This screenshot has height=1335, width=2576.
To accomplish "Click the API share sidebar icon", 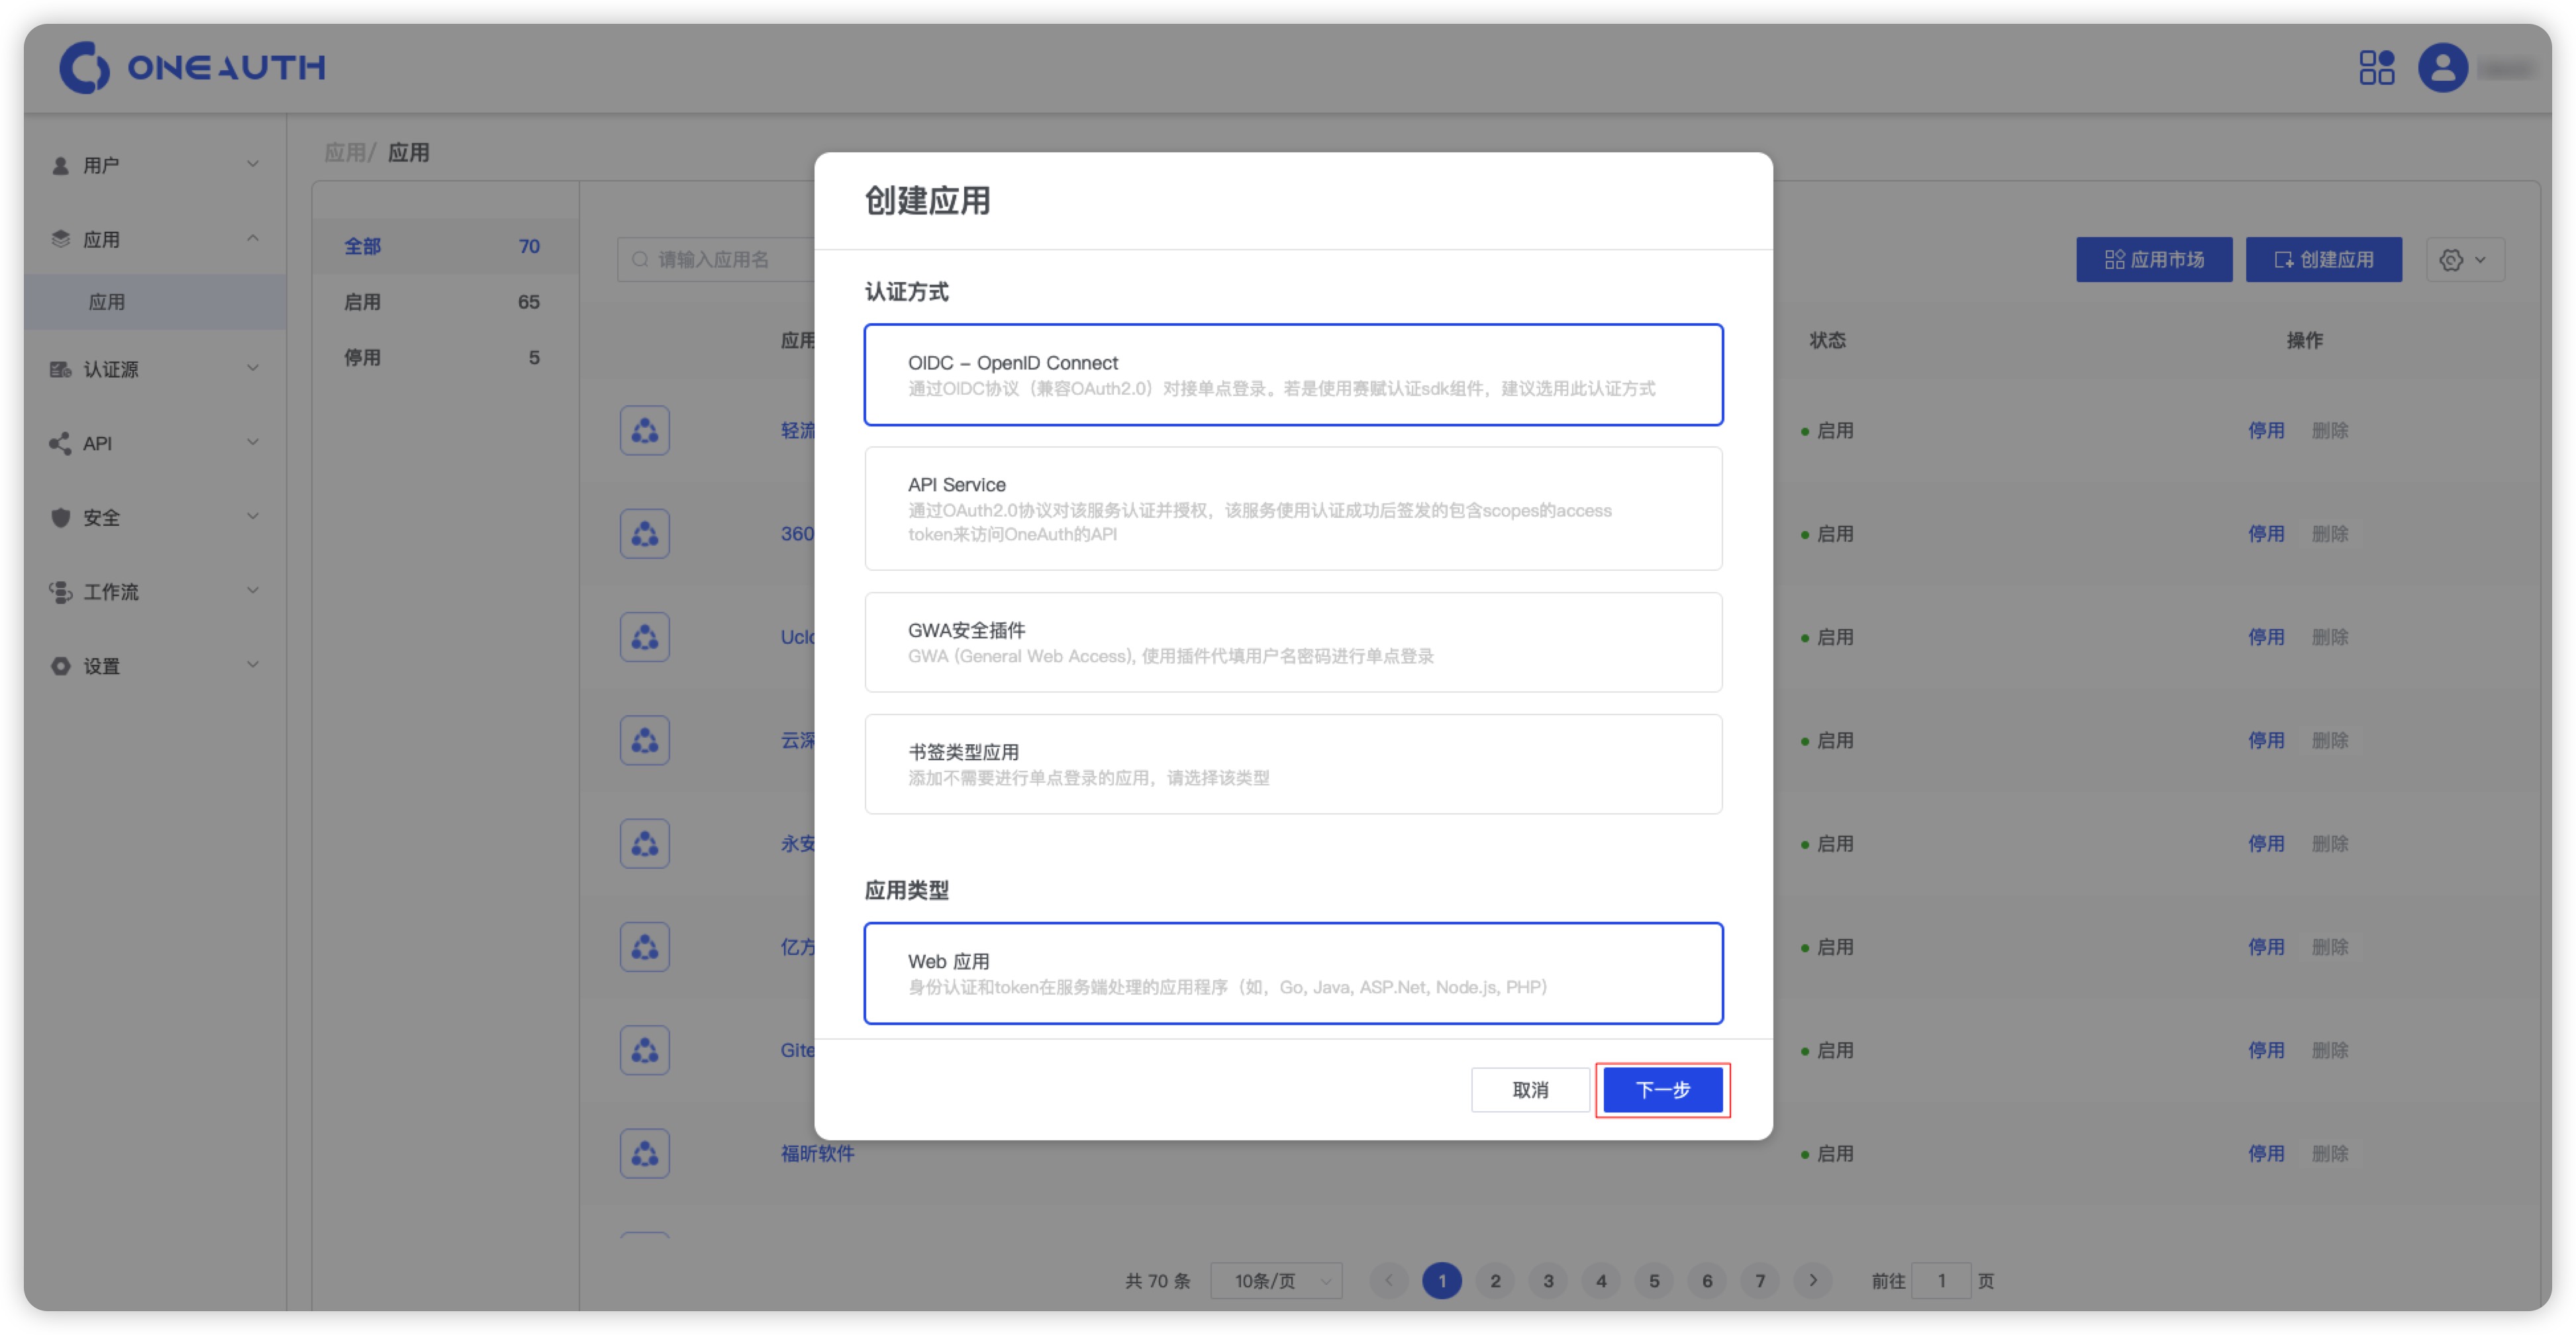I will (x=60, y=443).
